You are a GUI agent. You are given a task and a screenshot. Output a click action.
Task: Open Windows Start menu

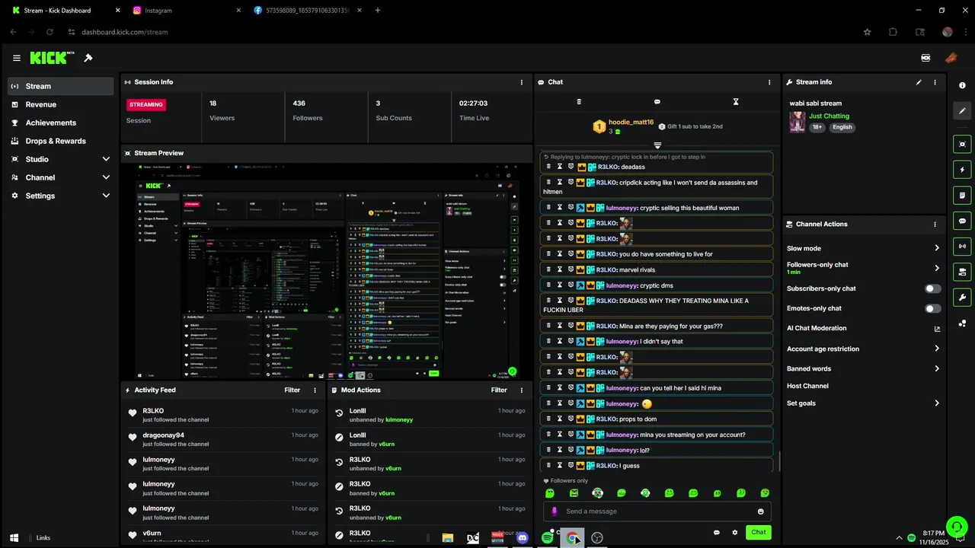tap(14, 537)
